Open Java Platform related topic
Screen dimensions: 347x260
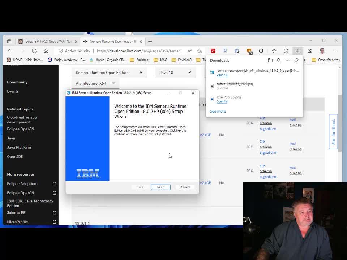(19, 147)
